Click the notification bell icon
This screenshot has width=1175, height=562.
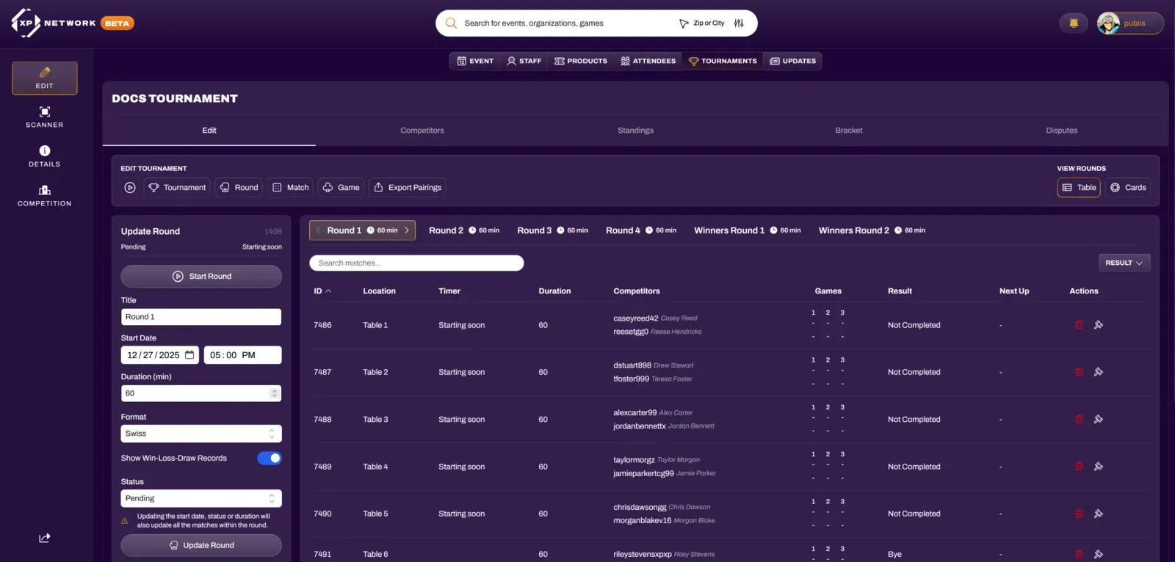(1073, 23)
